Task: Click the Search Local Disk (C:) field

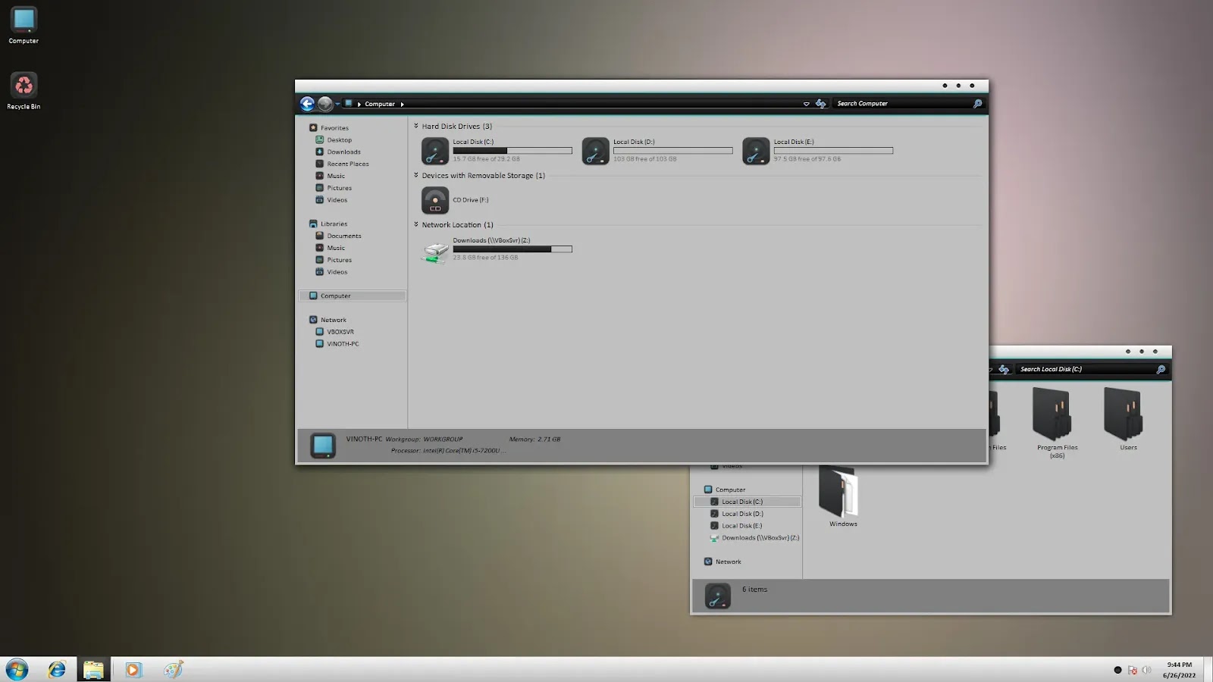Action: [1086, 370]
